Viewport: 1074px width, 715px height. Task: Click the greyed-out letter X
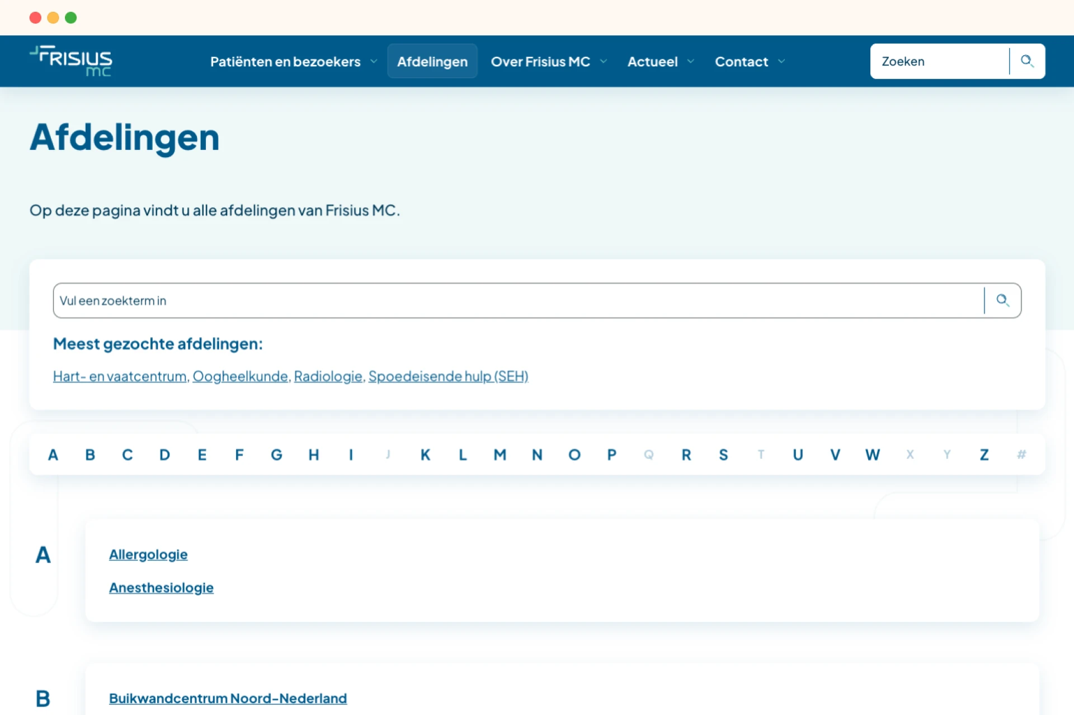point(910,454)
